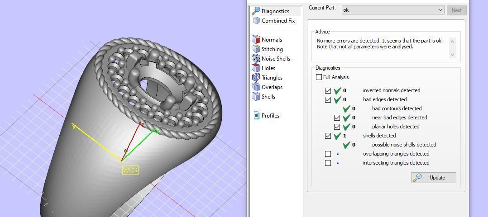This screenshot has width=488, height=217.
Task: Click 'possible noise shells detected' text
Action: [404, 145]
